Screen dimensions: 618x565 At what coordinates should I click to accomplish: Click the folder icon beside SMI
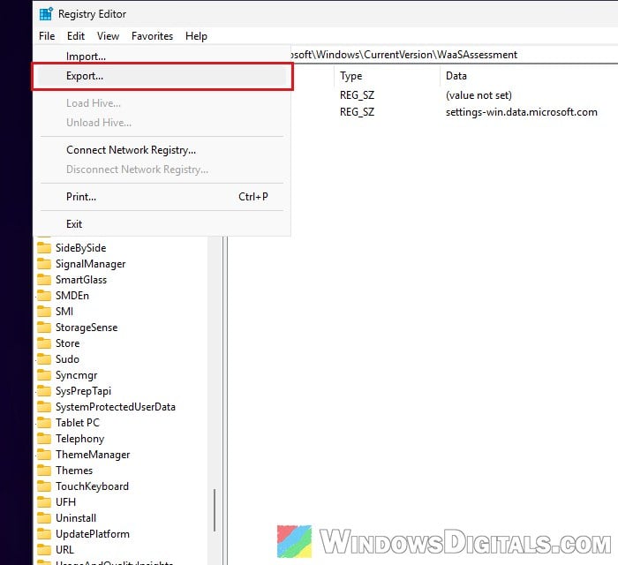pyautogui.click(x=44, y=312)
